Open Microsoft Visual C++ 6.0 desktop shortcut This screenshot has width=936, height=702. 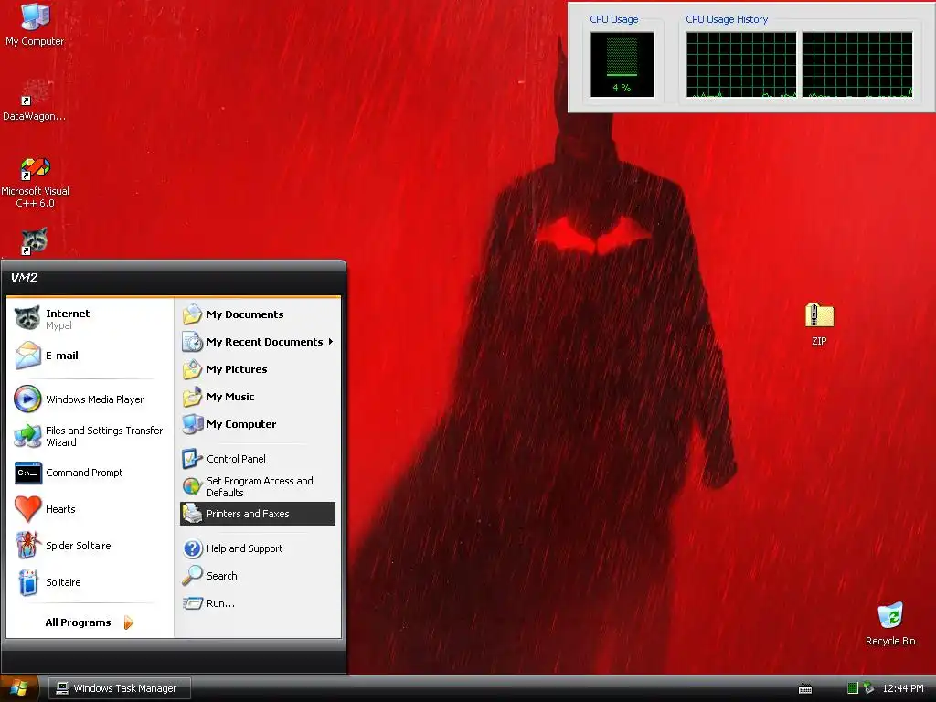35,182
